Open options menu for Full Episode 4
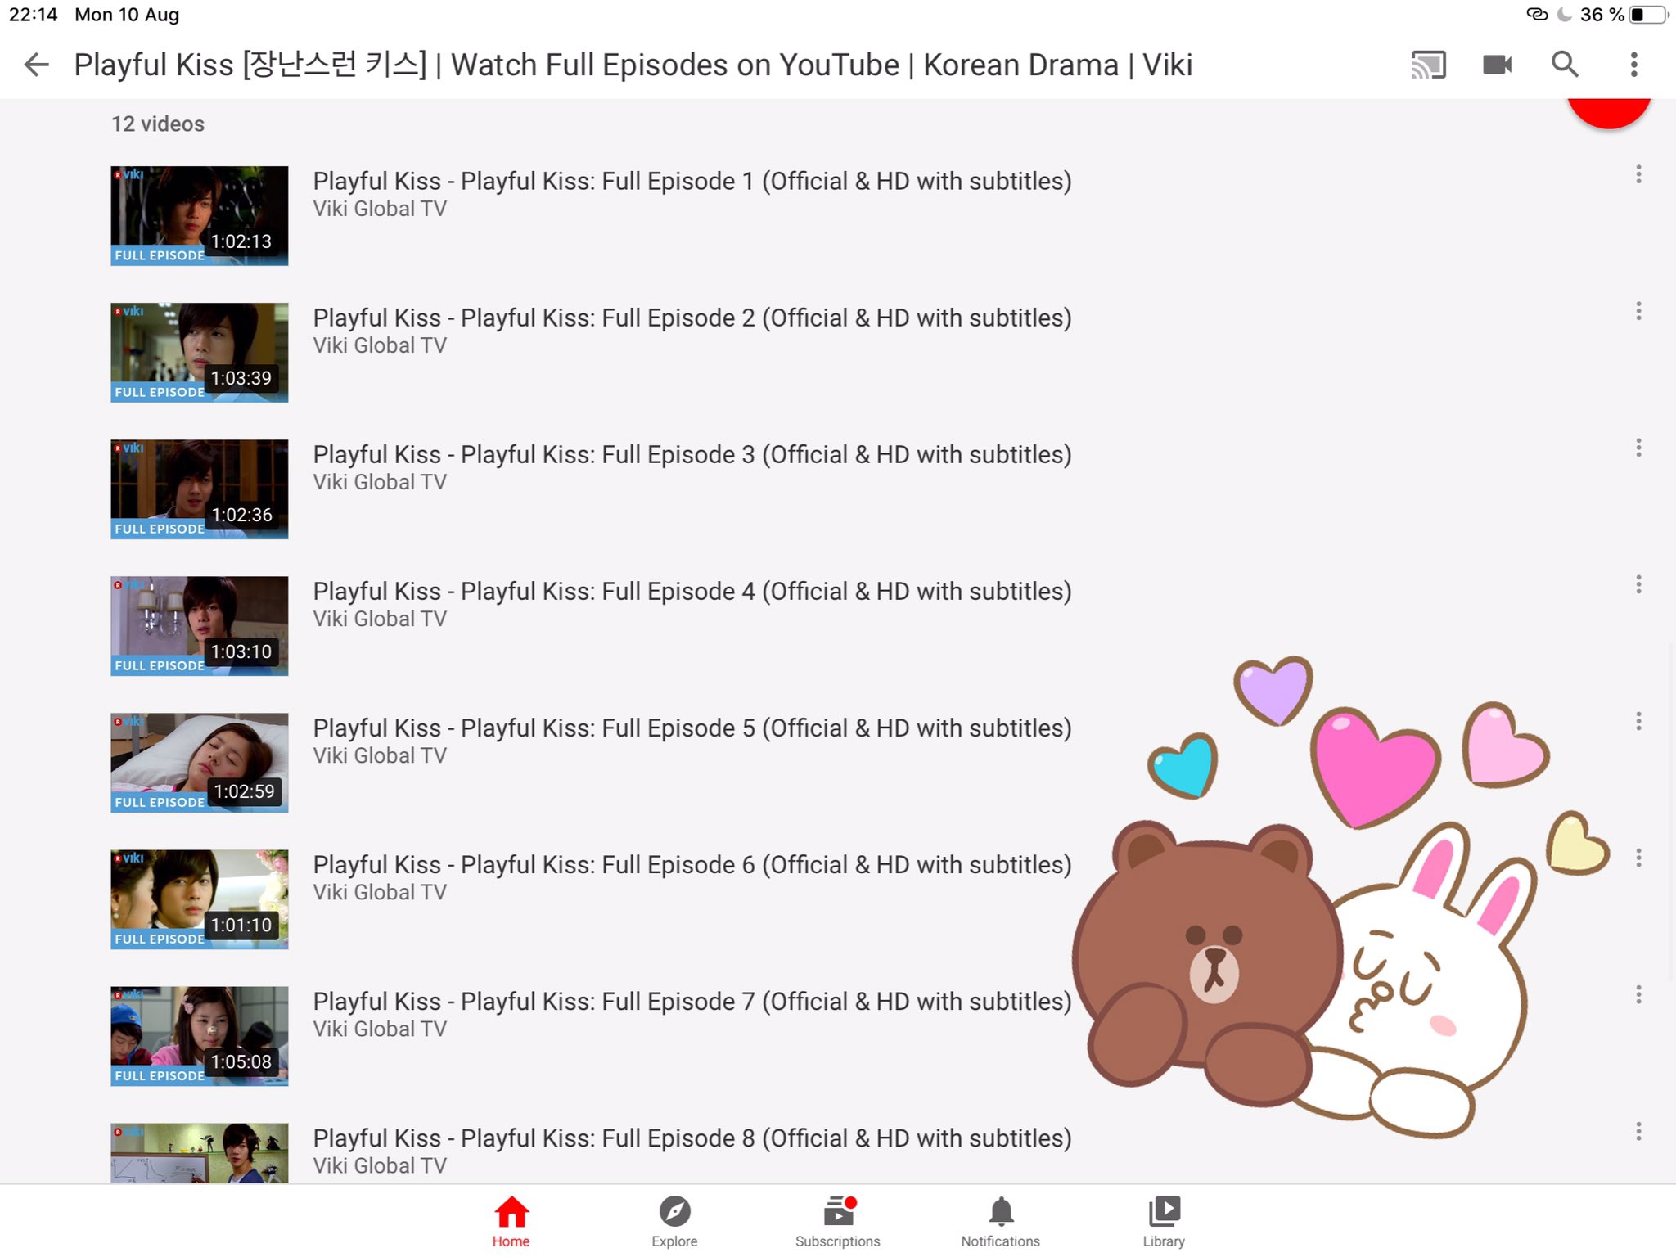This screenshot has height=1257, width=1676. pos(1638,584)
